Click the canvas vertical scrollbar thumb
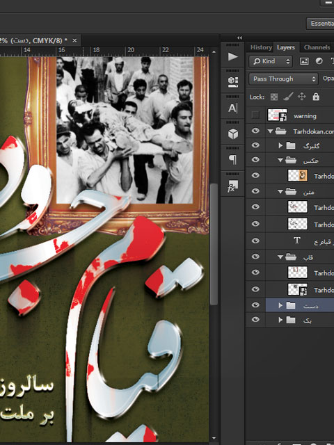 (x=214, y=244)
